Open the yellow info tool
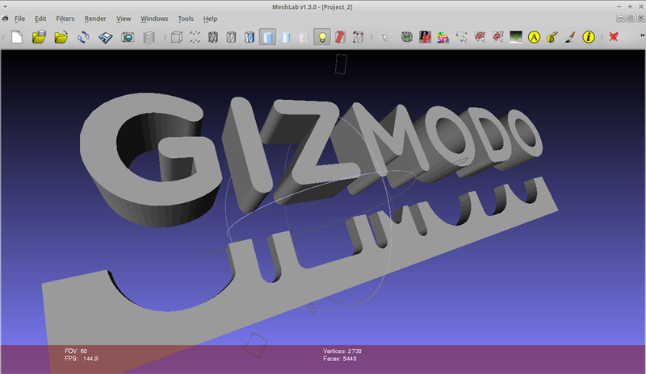Screen dimensions: 646x374 click(x=589, y=37)
